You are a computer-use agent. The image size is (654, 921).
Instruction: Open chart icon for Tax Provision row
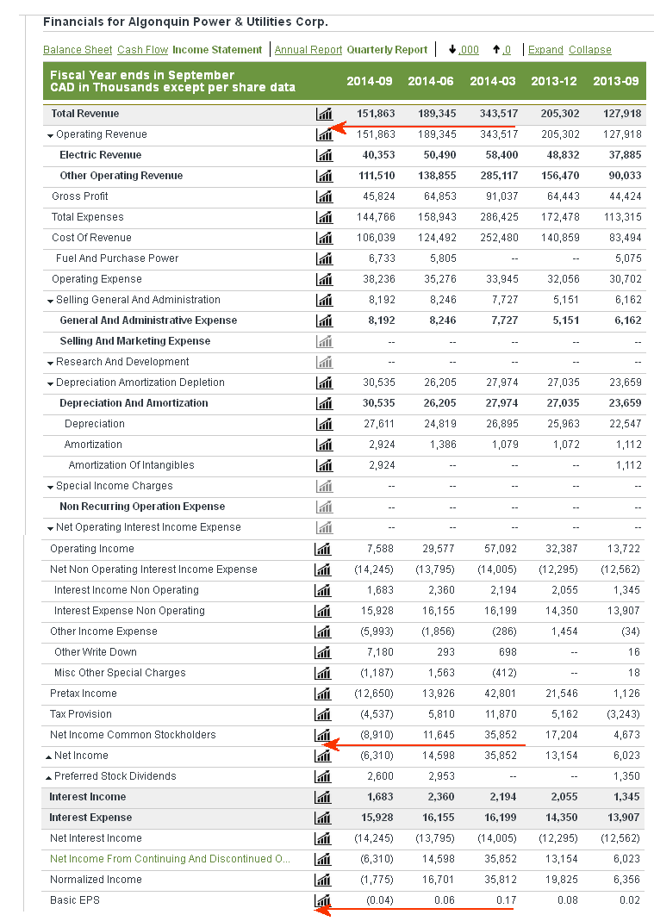click(322, 714)
